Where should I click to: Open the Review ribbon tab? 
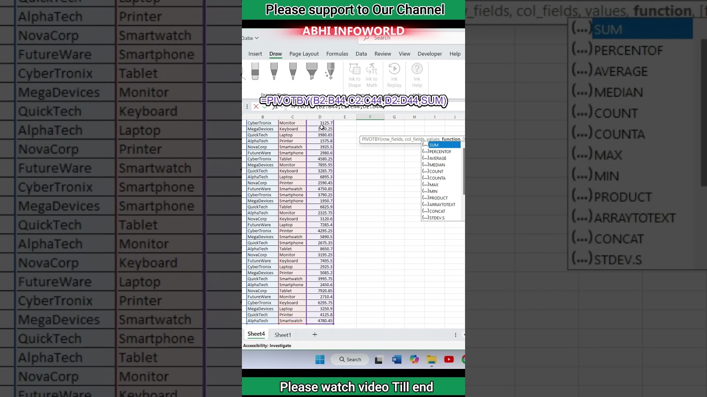coord(383,54)
